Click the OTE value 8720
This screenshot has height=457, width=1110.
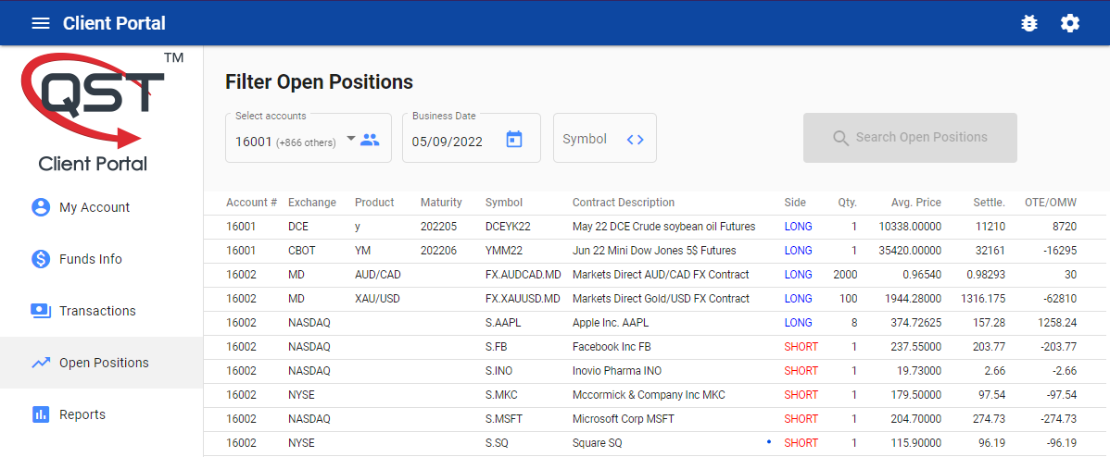click(x=1065, y=227)
